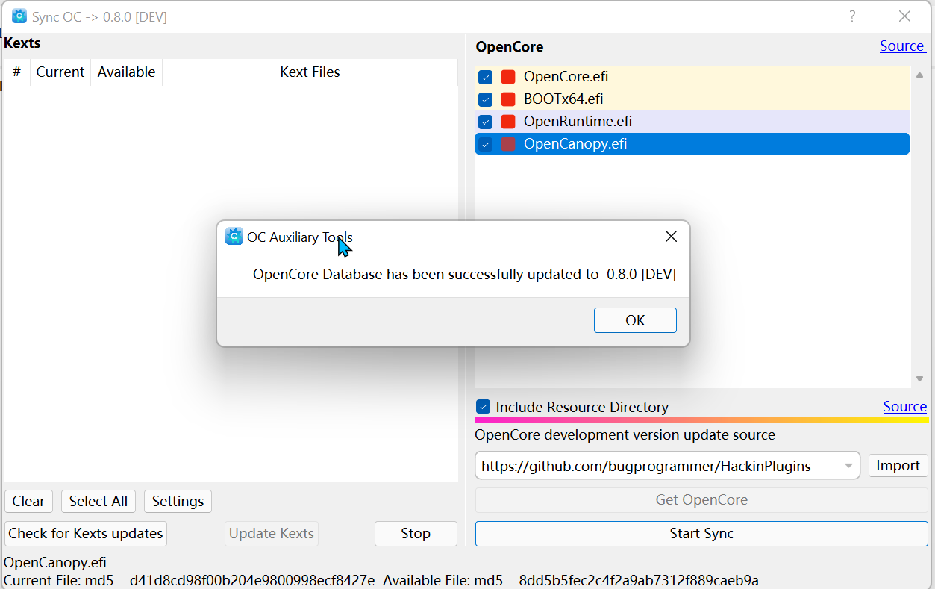The image size is (935, 589).
Task: Click the Sync OC window app icon
Action: coord(19,16)
